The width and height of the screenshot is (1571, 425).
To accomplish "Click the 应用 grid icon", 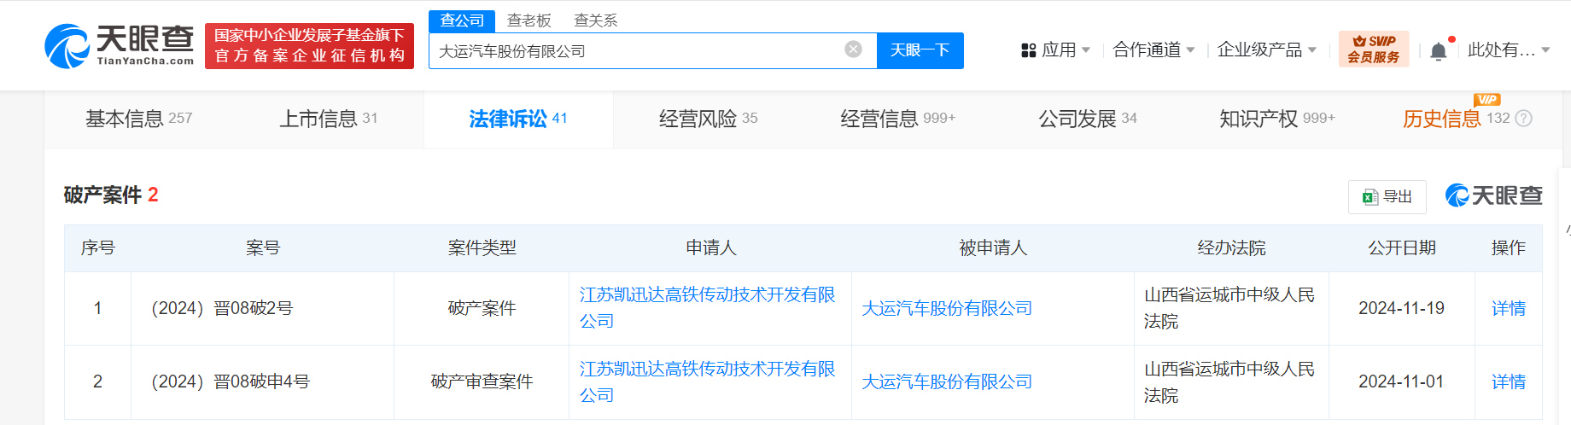I will click(1029, 50).
